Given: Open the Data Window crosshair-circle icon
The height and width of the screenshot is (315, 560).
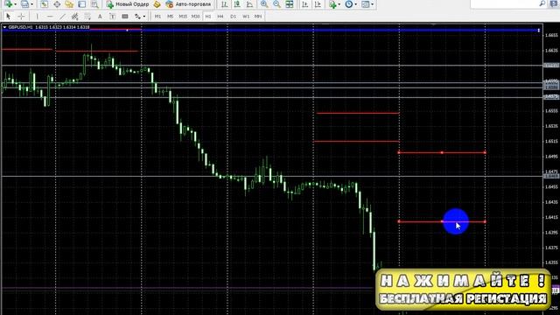Looking at the screenshot, I should click(x=57, y=4).
